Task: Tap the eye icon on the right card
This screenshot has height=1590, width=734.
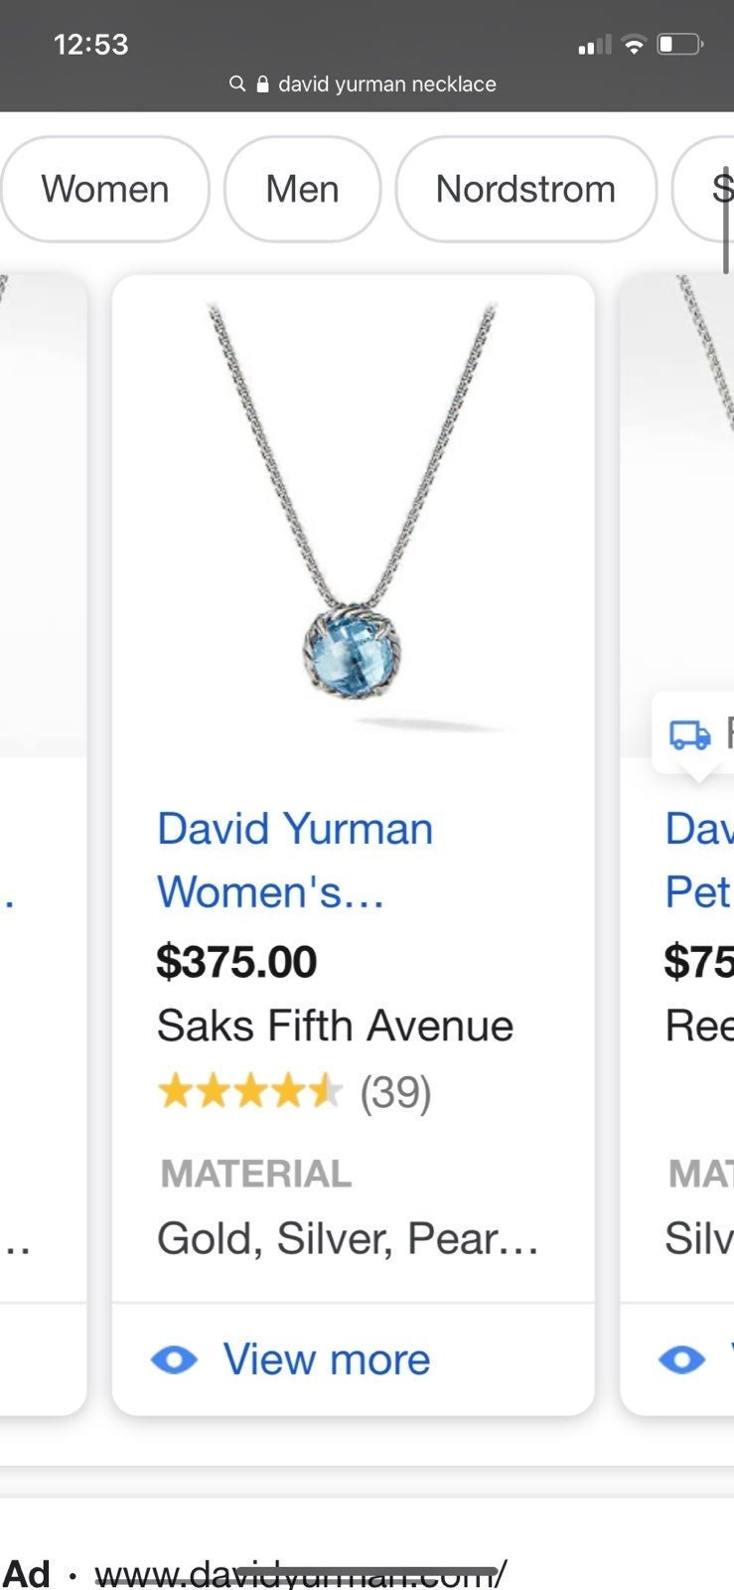Action: click(x=681, y=1358)
